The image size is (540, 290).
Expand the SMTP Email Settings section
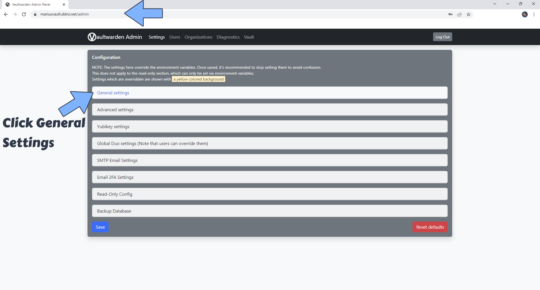117,160
